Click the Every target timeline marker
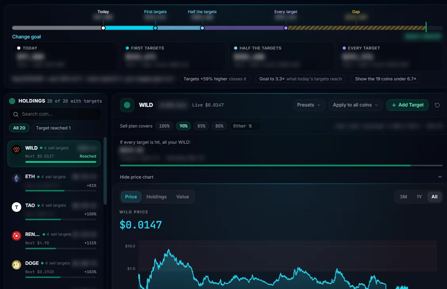This screenshot has height=289, width=447. coord(286,28)
